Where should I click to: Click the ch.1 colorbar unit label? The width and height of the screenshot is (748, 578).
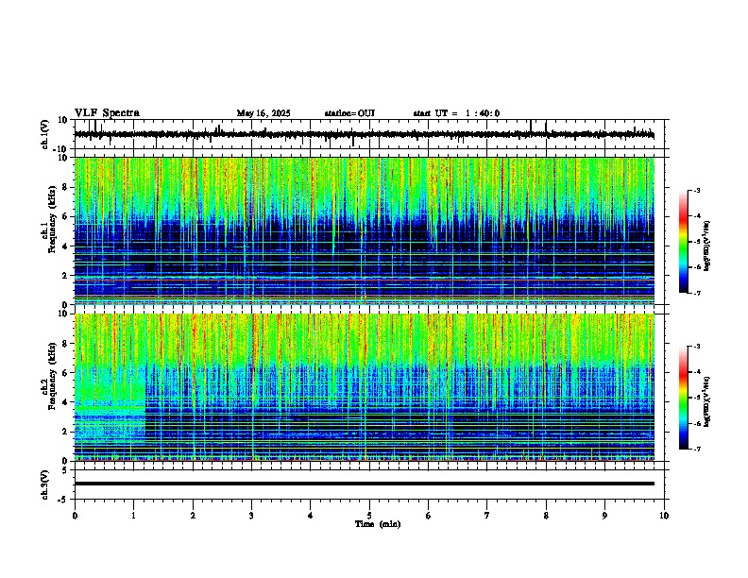point(707,246)
